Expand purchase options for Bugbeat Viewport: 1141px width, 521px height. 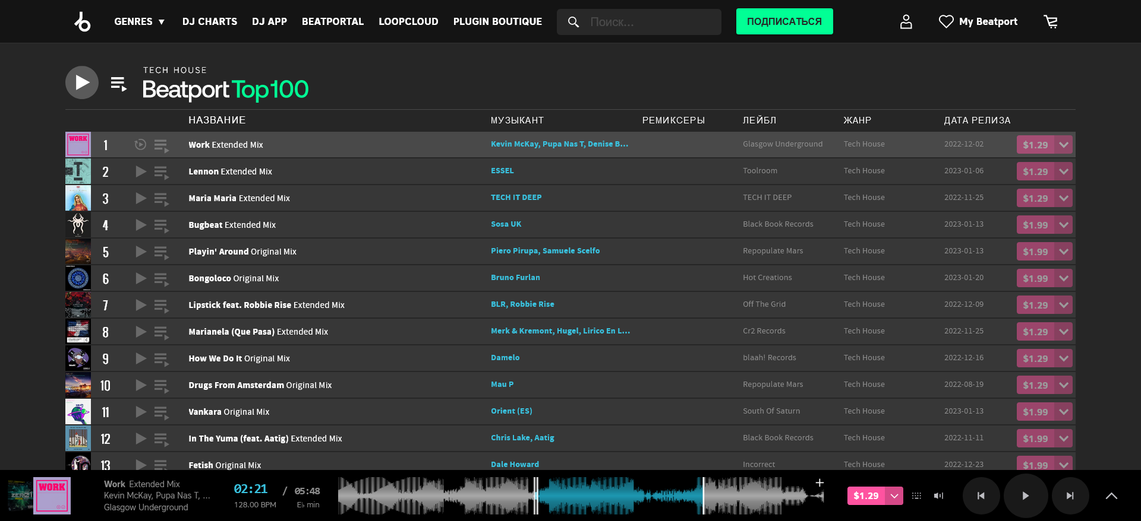coord(1064,225)
